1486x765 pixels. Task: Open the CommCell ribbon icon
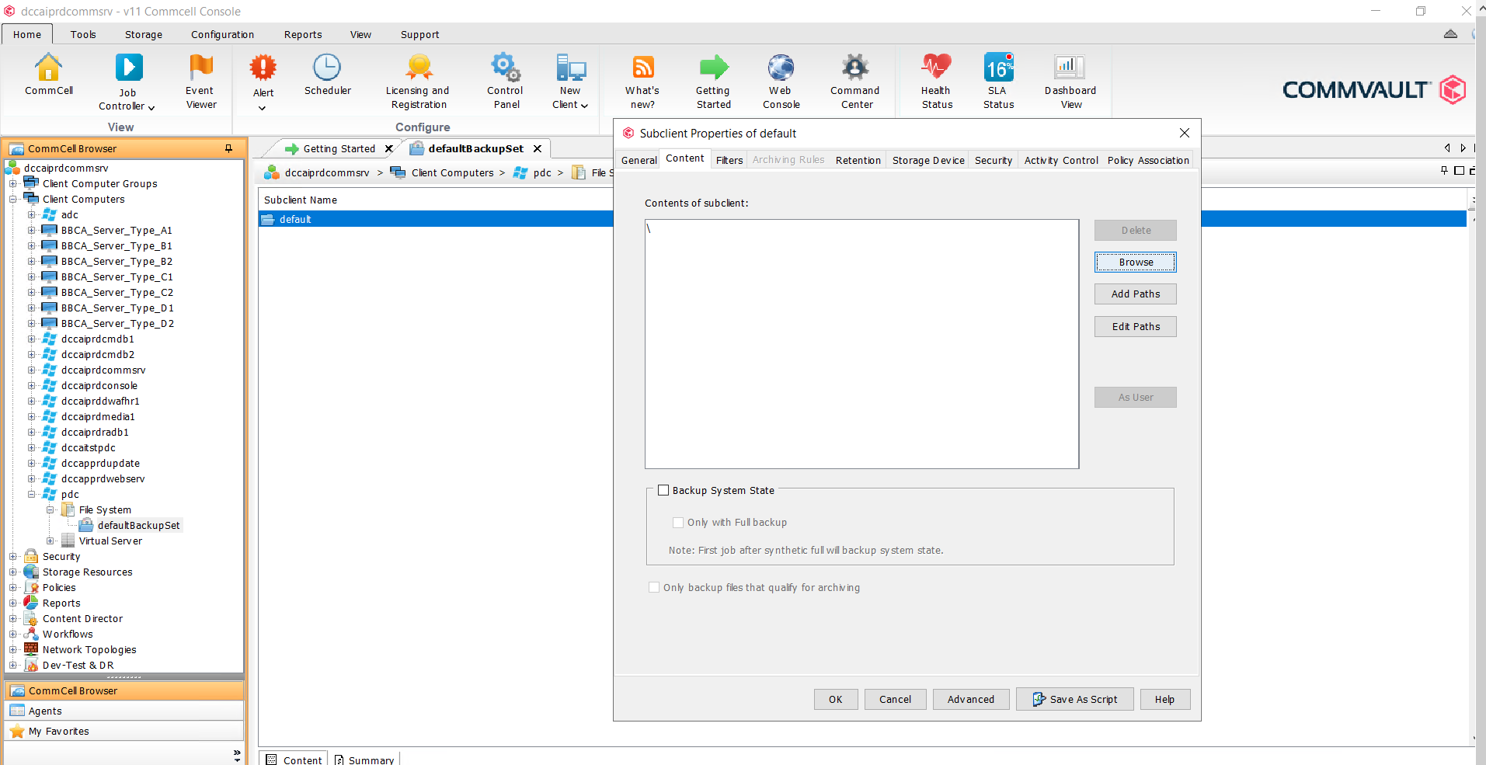48,75
